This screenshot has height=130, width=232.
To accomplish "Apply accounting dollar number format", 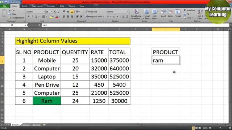I will tap(108, 17).
